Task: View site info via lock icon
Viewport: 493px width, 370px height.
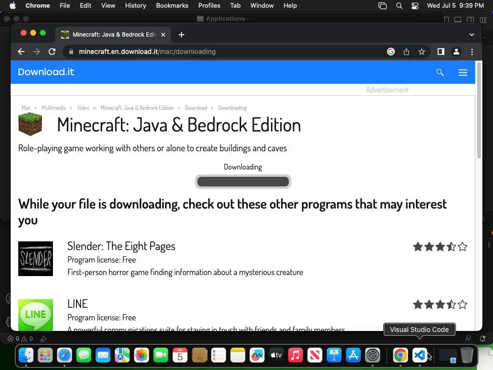Action: 71,52
